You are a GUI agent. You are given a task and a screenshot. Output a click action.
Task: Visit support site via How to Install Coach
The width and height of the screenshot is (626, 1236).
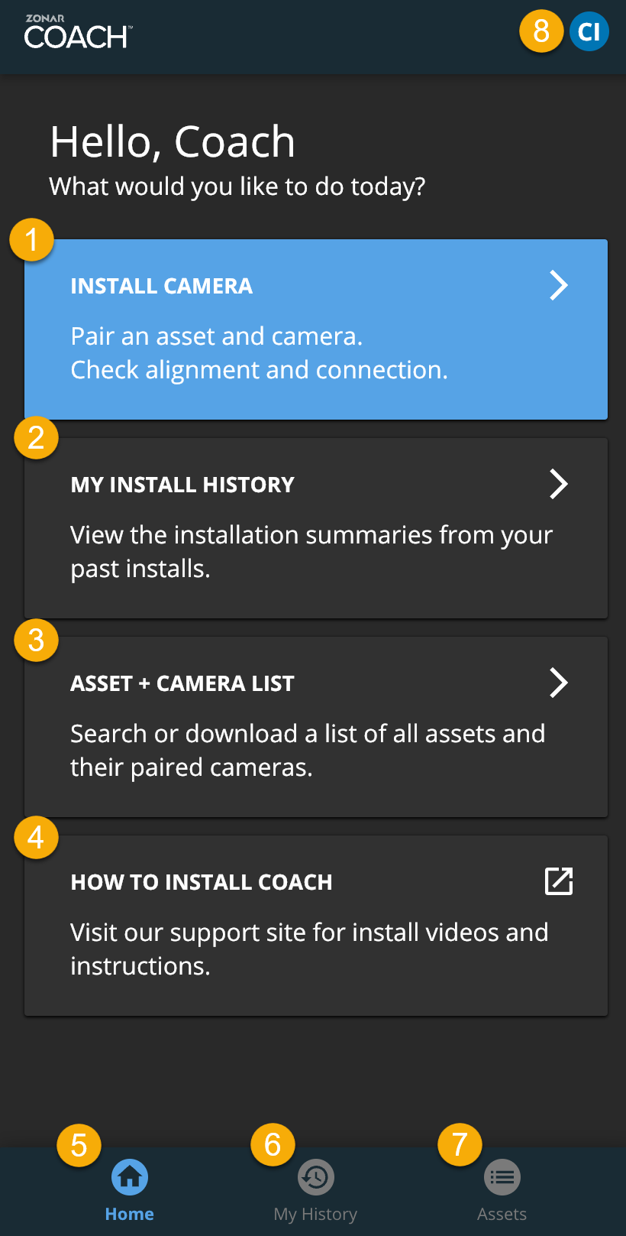(316, 925)
